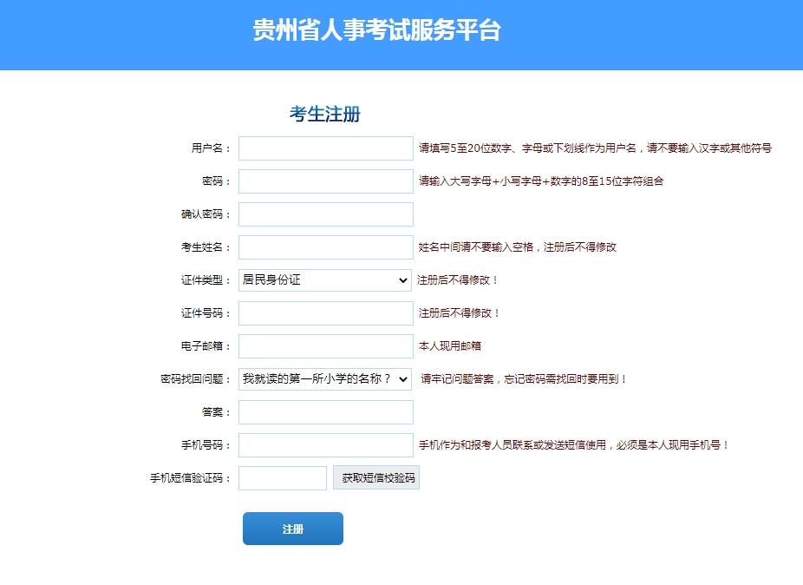Viewport: 803px width, 585px height.
Task: Click the 注册后不得修改！ text beside 证件类型
Action: pos(457,280)
